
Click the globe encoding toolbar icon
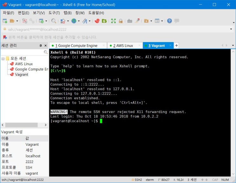[74, 21]
